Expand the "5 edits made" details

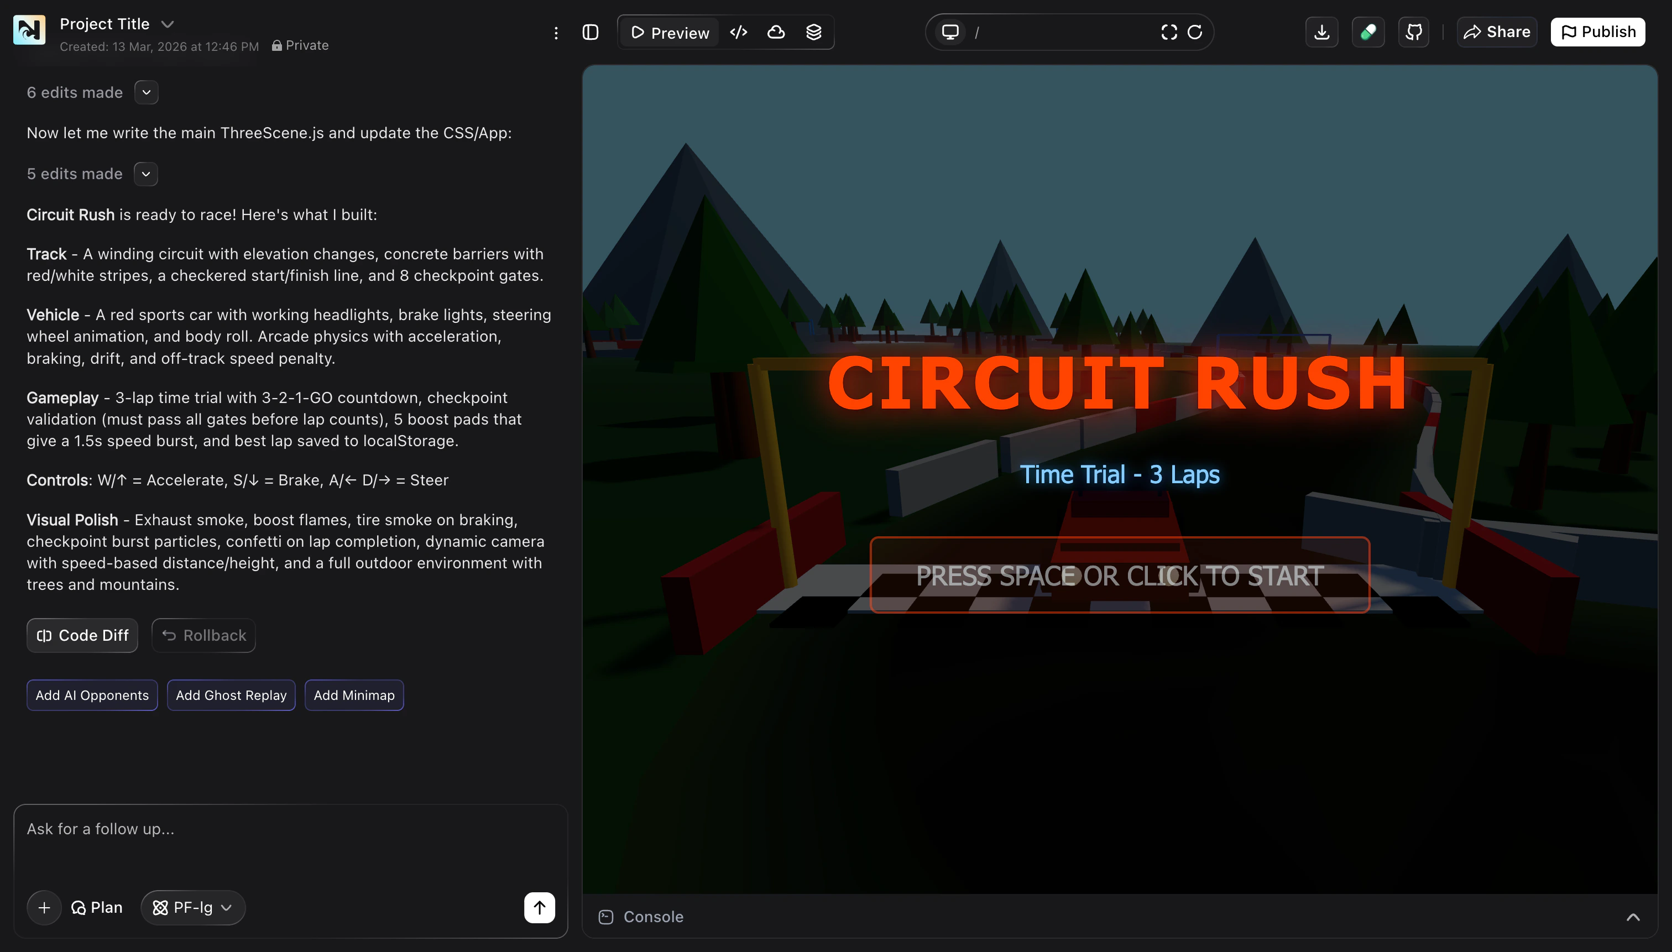[x=145, y=173]
